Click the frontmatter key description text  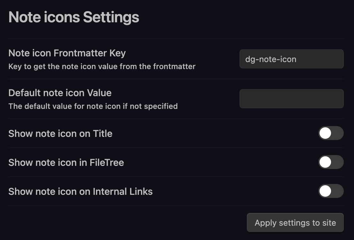(x=102, y=67)
